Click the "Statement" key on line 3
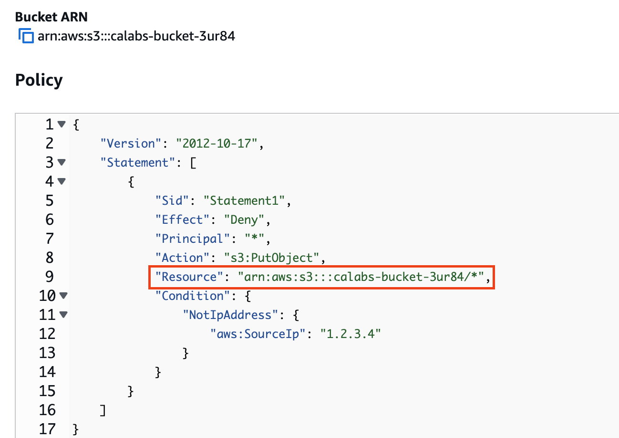The width and height of the screenshot is (619, 438). click(138, 162)
